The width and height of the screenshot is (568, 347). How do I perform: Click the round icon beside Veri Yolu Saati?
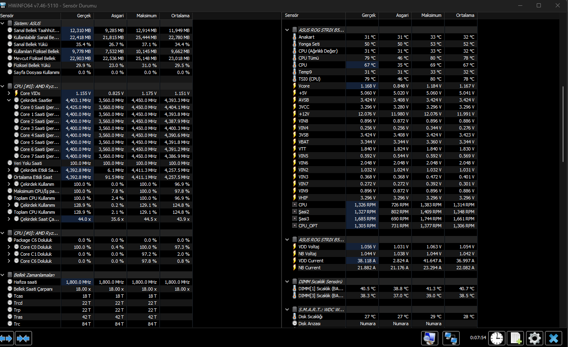(10, 163)
